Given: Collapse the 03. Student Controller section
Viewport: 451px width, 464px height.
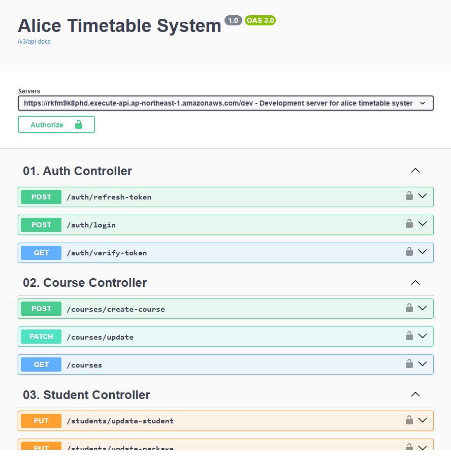Looking at the screenshot, I should [x=415, y=394].
